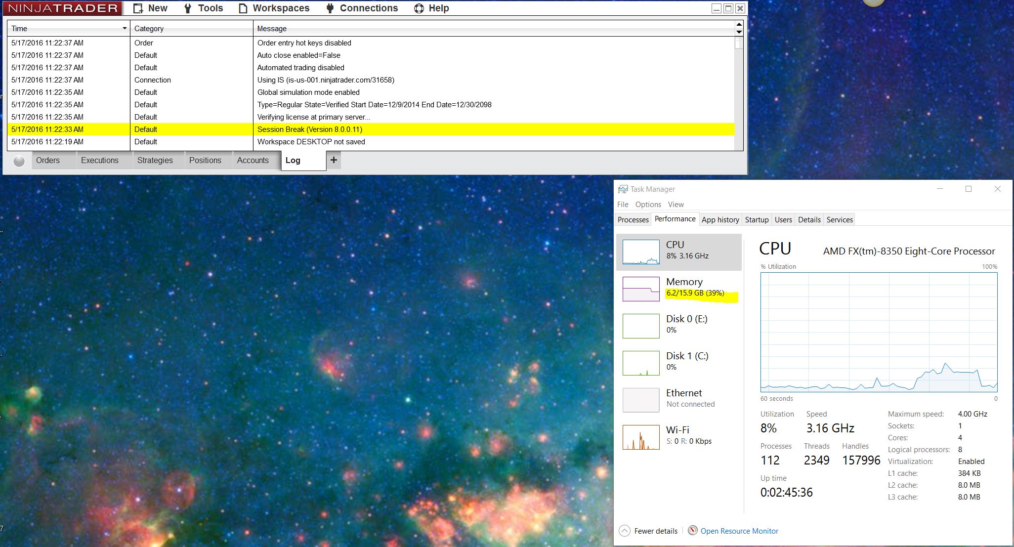1014x547 pixels.
Task: Switch to App history tab
Action: pos(720,220)
